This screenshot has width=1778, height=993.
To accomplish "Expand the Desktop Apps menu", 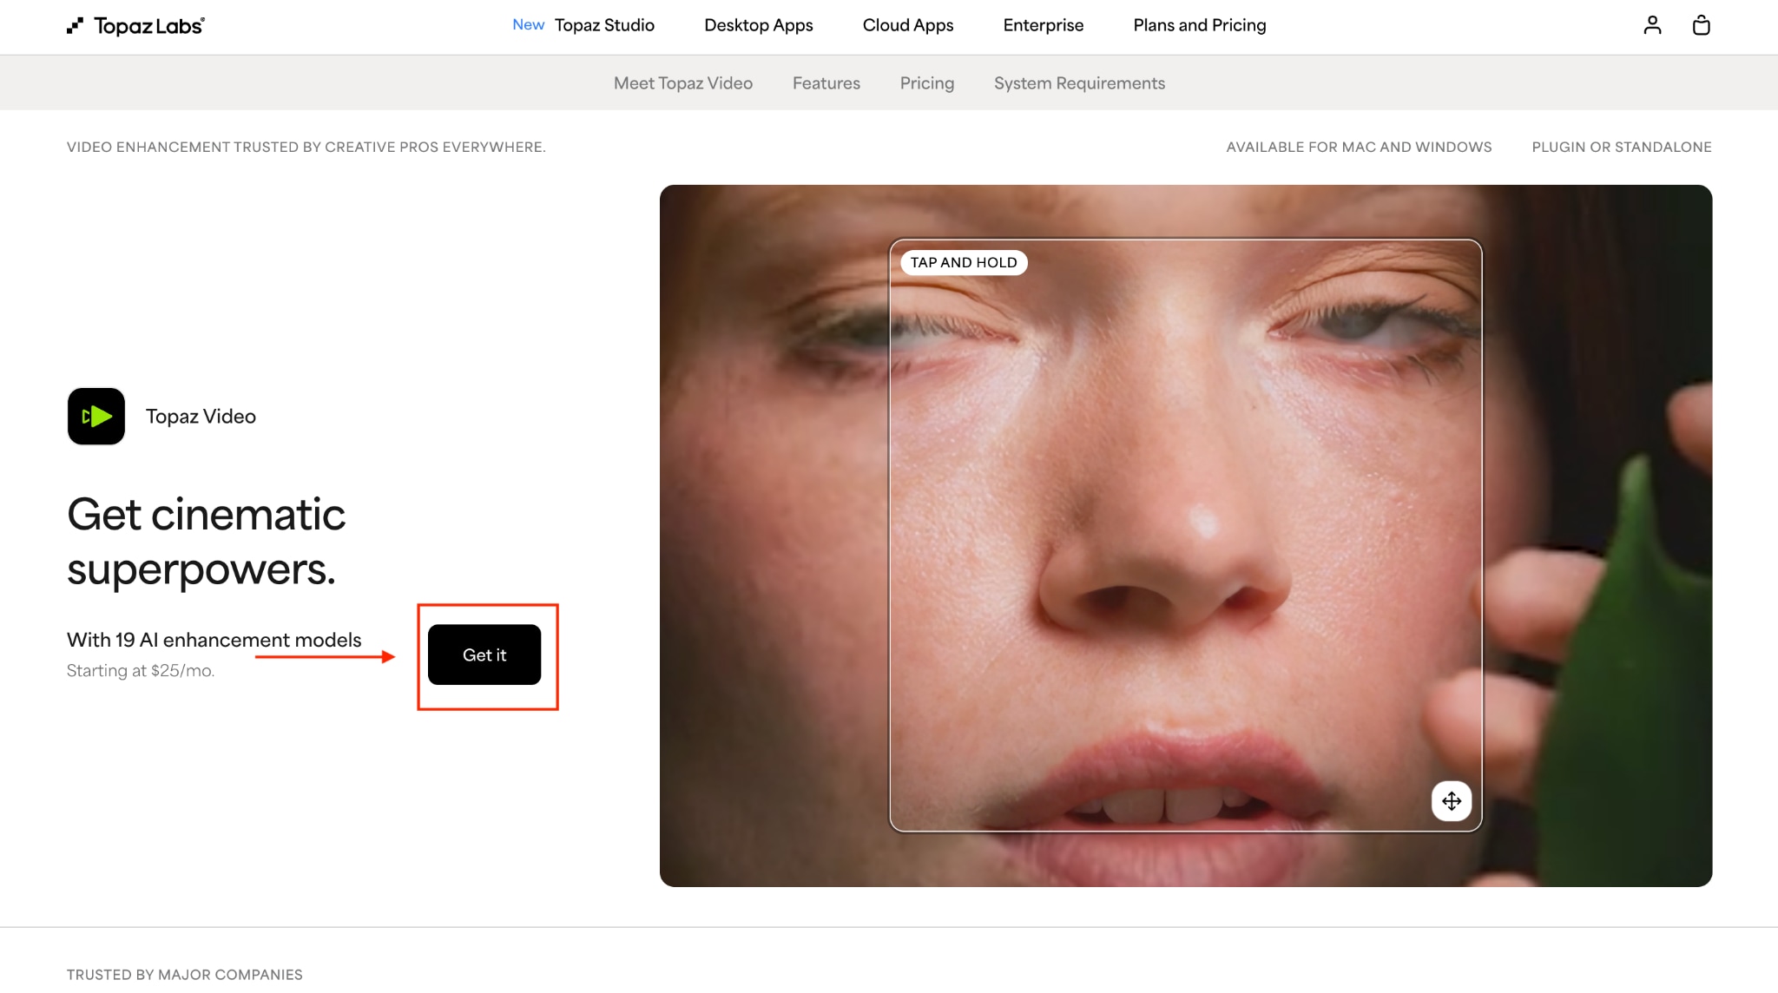I will [758, 25].
